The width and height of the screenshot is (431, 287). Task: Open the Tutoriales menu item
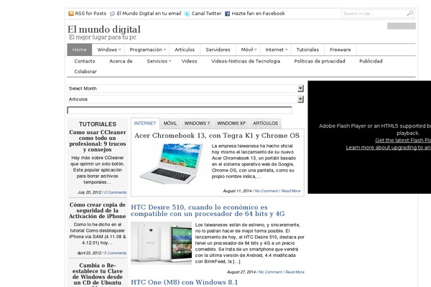tap(307, 50)
